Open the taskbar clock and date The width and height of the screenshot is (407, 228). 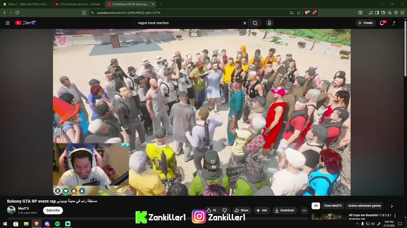pos(389,224)
